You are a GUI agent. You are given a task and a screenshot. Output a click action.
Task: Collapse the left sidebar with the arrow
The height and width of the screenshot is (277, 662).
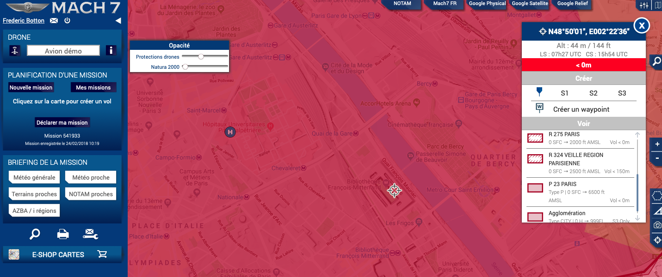tap(118, 21)
